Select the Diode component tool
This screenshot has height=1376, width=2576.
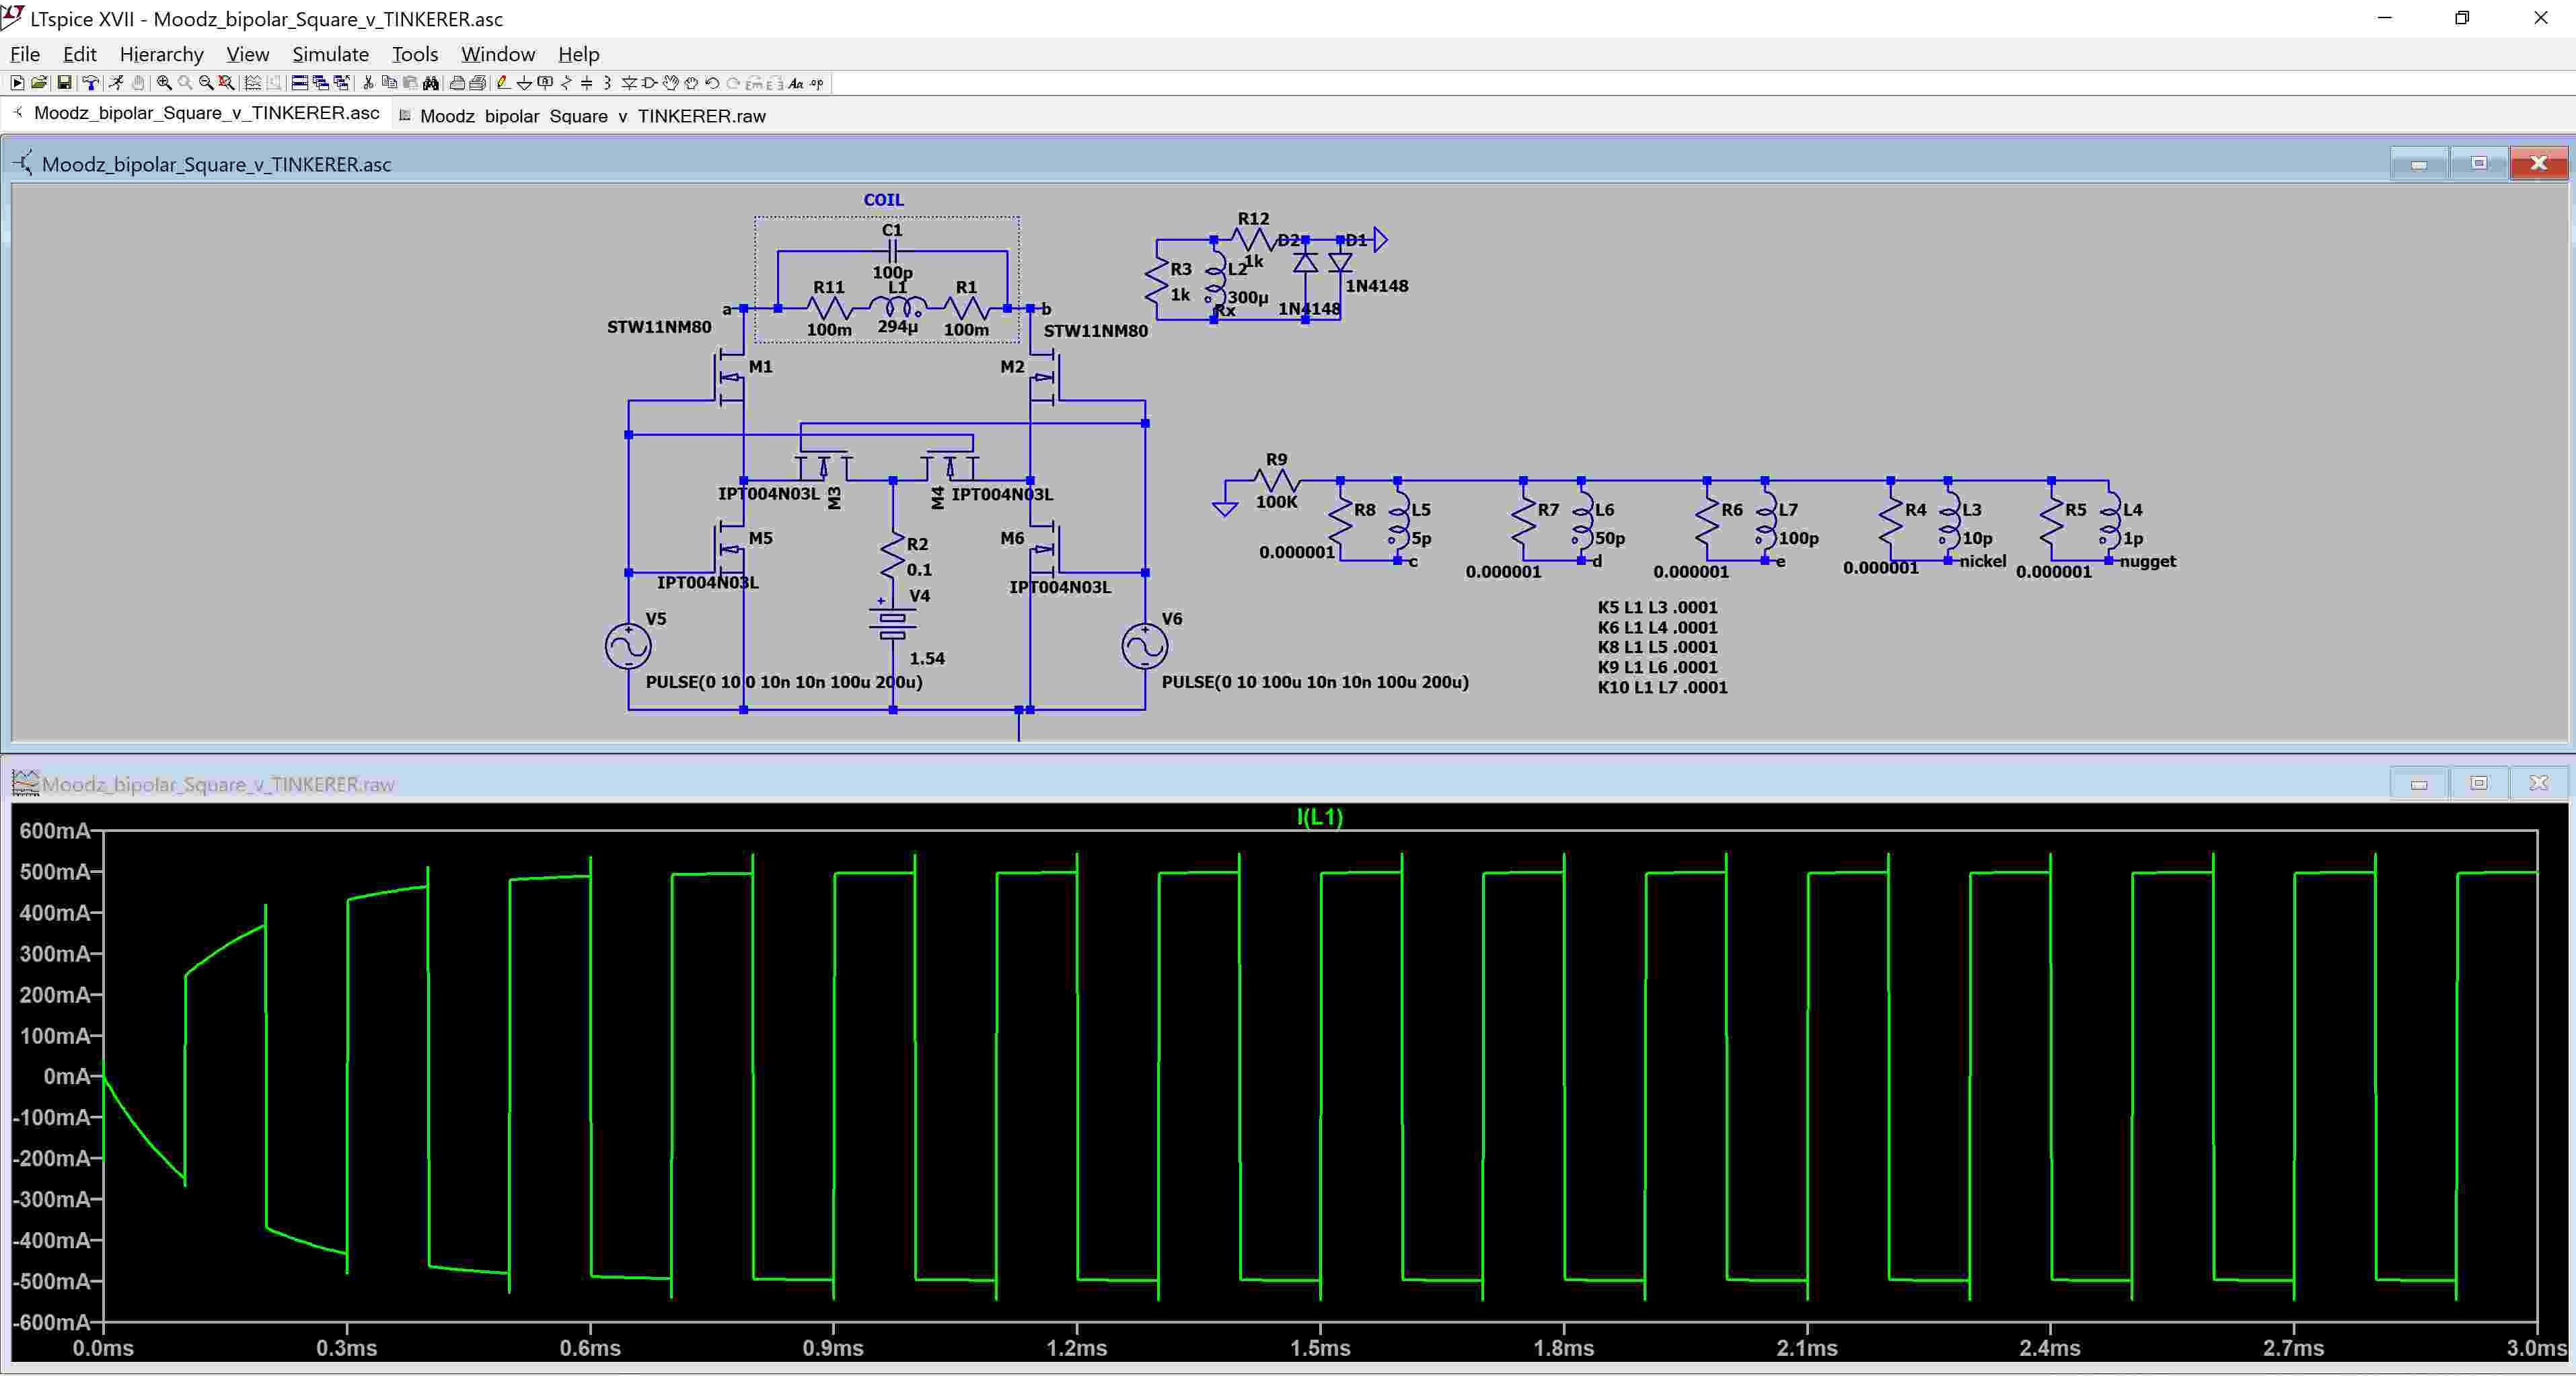pos(629,83)
